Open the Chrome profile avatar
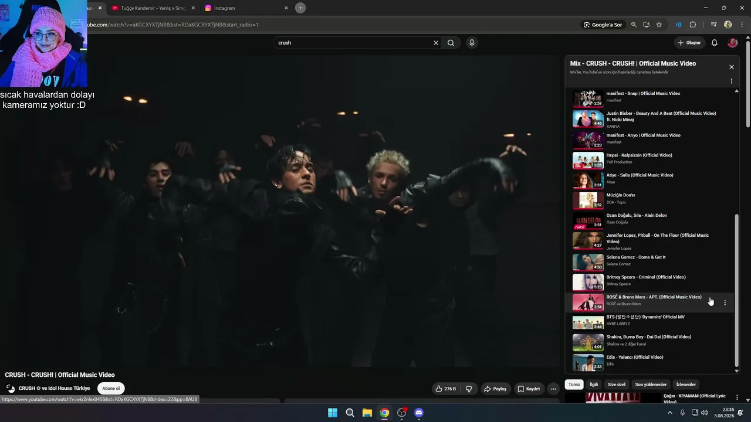The height and width of the screenshot is (422, 751). pyautogui.click(x=728, y=25)
